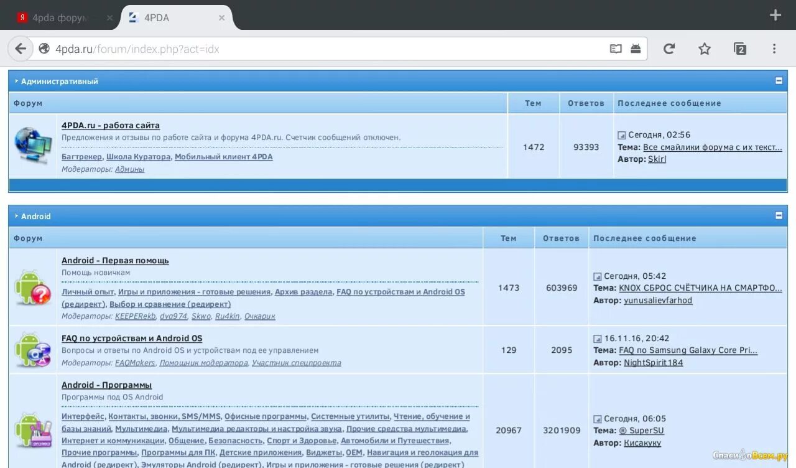
Task: View moderator KEEPERekb's profile
Action: (x=135, y=316)
